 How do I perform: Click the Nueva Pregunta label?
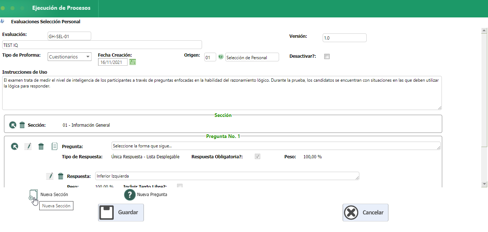[x=152, y=195]
